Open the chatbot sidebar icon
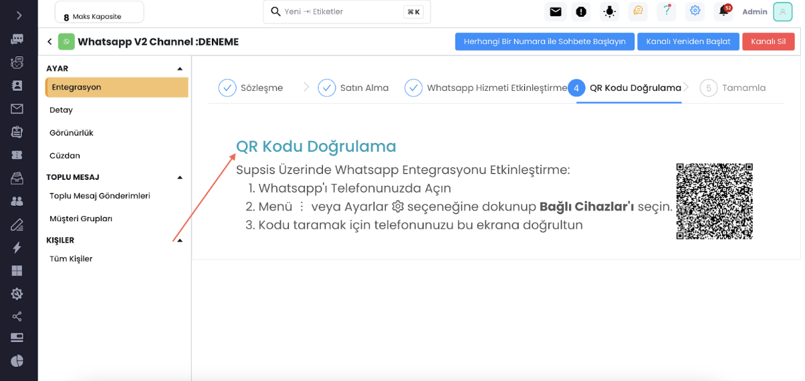 pyautogui.click(x=17, y=62)
